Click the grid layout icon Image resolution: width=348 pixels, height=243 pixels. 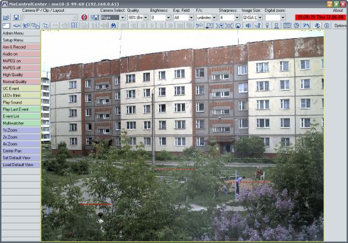(x=74, y=26)
